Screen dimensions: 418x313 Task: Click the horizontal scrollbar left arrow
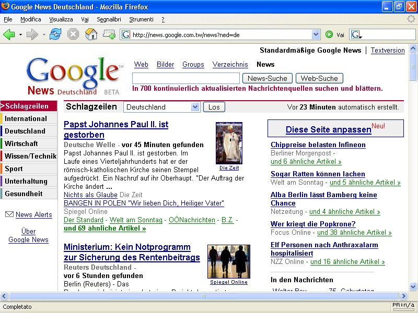(4, 296)
